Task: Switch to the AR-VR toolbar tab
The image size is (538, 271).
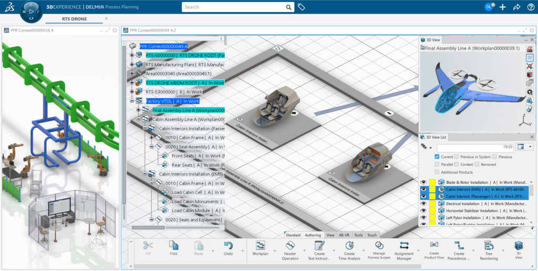Action: click(x=345, y=235)
